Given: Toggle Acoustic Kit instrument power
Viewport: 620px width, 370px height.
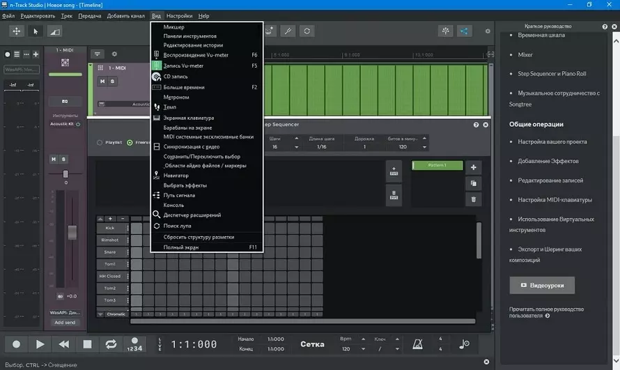Looking at the screenshot, I should (78, 124).
